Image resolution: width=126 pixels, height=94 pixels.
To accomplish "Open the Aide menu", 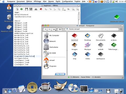I will click(x=83, y=1).
